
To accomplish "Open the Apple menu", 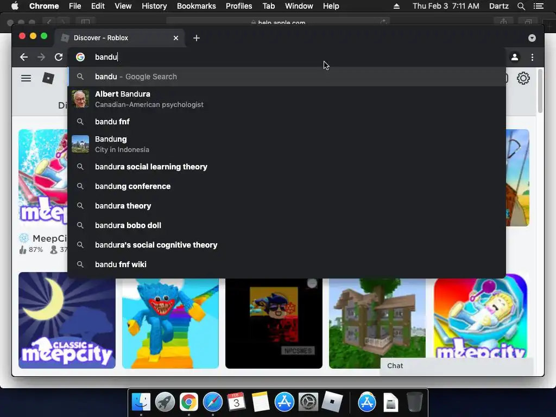I will pos(15,6).
